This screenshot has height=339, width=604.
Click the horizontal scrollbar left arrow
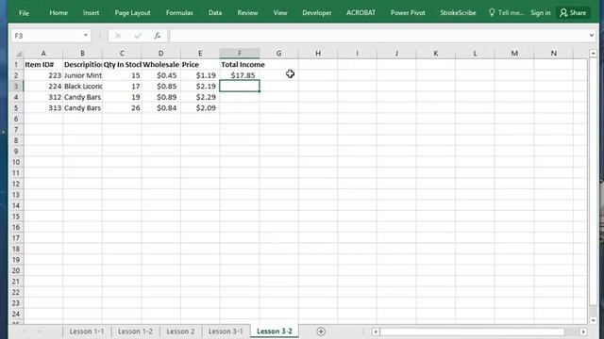point(376,331)
